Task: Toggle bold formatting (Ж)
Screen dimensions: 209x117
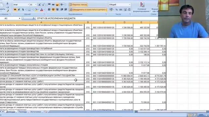Action: coord(15,9)
